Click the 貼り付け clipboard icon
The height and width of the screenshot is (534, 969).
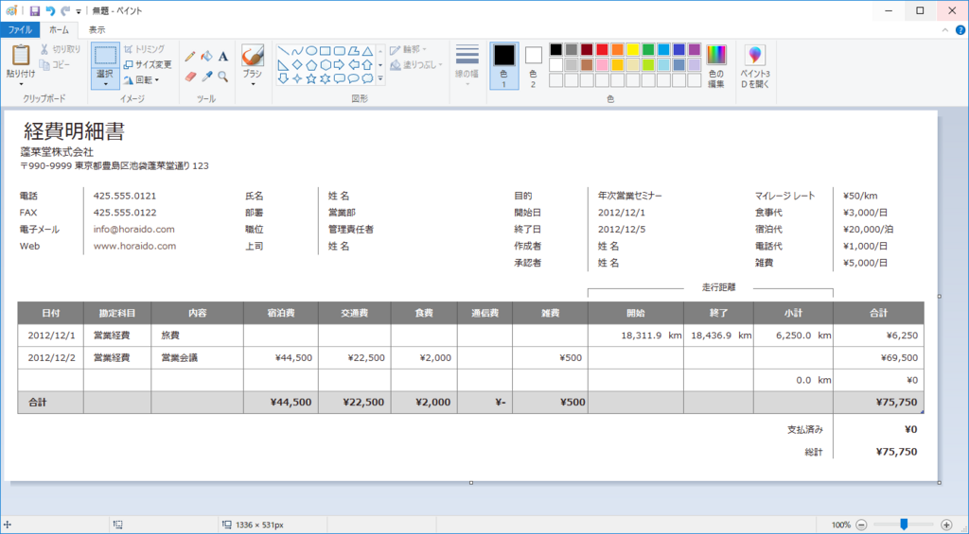click(21, 55)
